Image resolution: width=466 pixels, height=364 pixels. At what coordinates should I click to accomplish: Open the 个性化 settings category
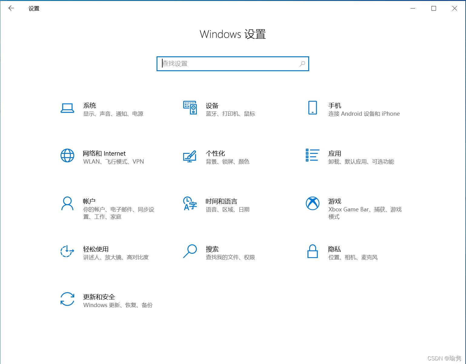216,157
